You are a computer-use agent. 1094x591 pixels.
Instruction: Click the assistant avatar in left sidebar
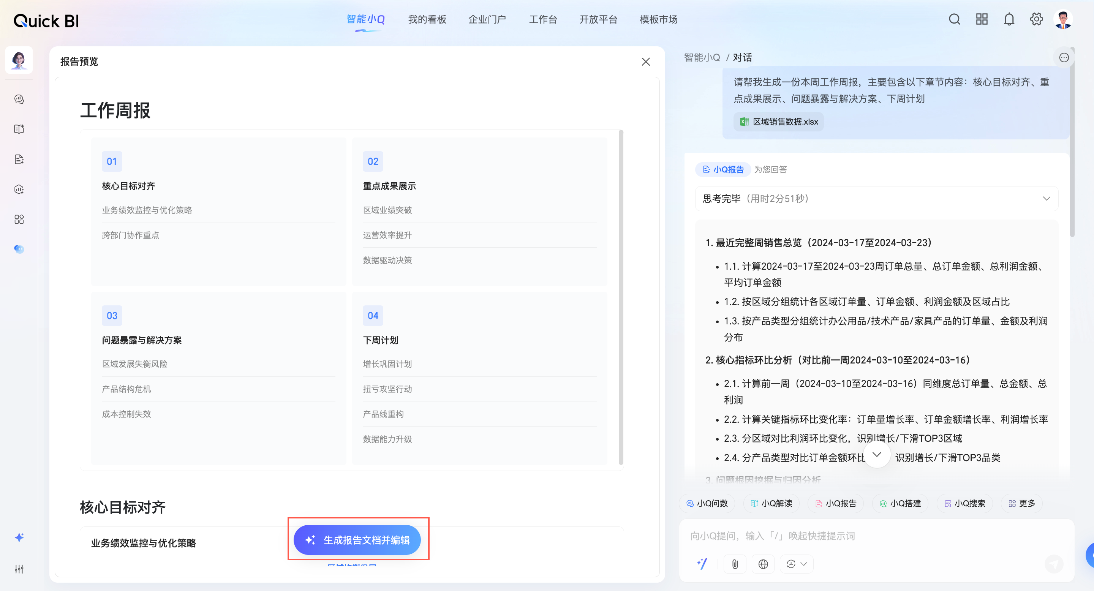[x=19, y=60]
